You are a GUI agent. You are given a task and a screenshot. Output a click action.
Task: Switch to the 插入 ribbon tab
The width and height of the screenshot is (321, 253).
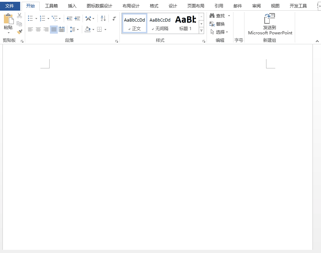click(72, 6)
